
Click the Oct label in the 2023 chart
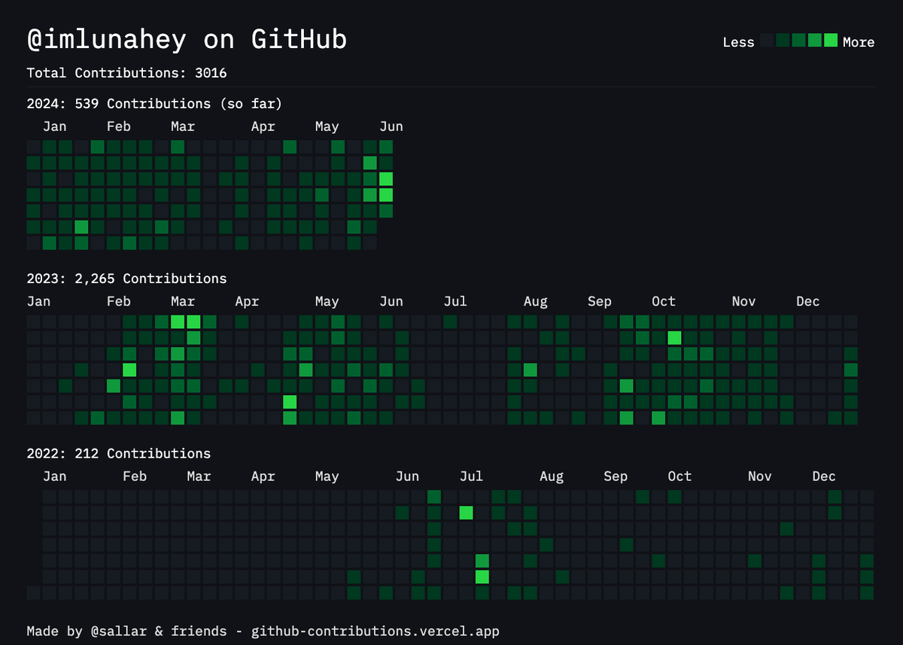coord(664,301)
